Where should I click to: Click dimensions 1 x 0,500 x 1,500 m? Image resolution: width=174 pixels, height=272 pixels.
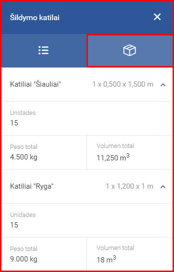point(123,84)
